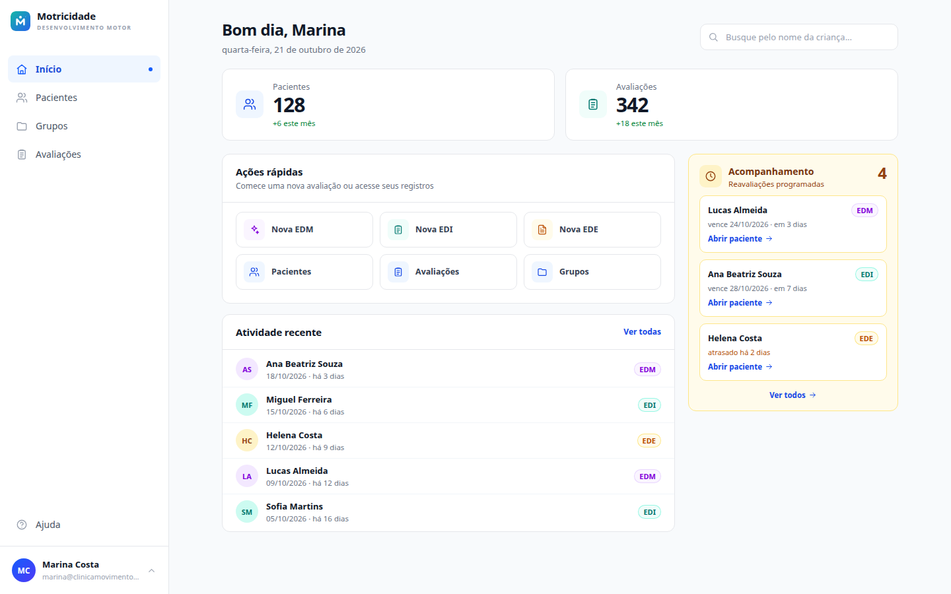
Task: Start a Nova EDM evaluation
Action: pos(304,230)
